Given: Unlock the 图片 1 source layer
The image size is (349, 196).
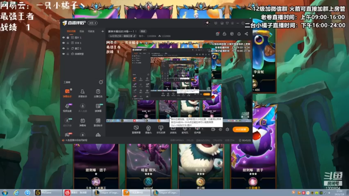Looking at the screenshot, I should (x=68, y=38).
